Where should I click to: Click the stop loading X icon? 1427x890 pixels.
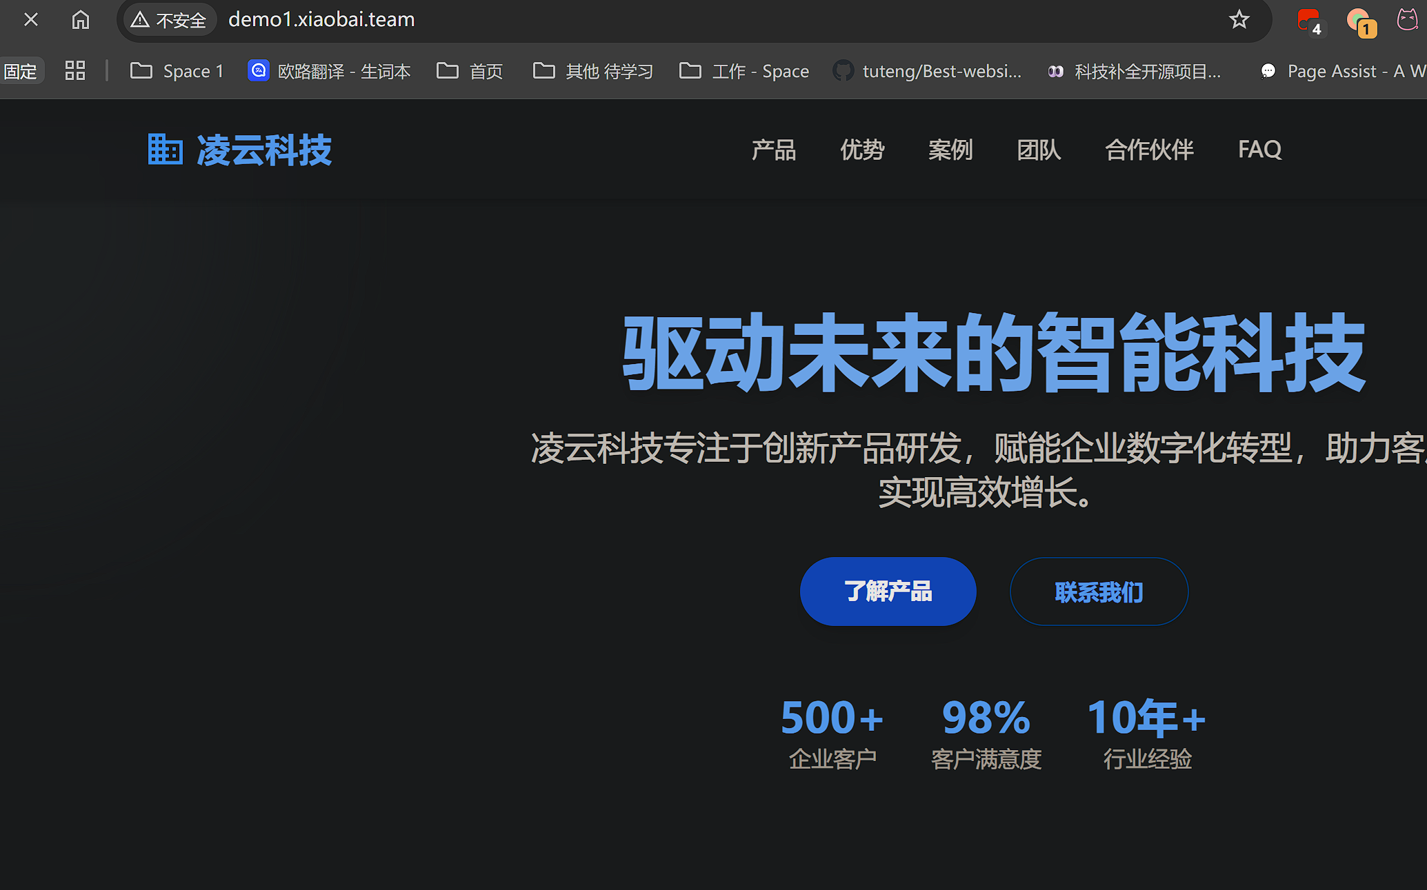pos(31,19)
